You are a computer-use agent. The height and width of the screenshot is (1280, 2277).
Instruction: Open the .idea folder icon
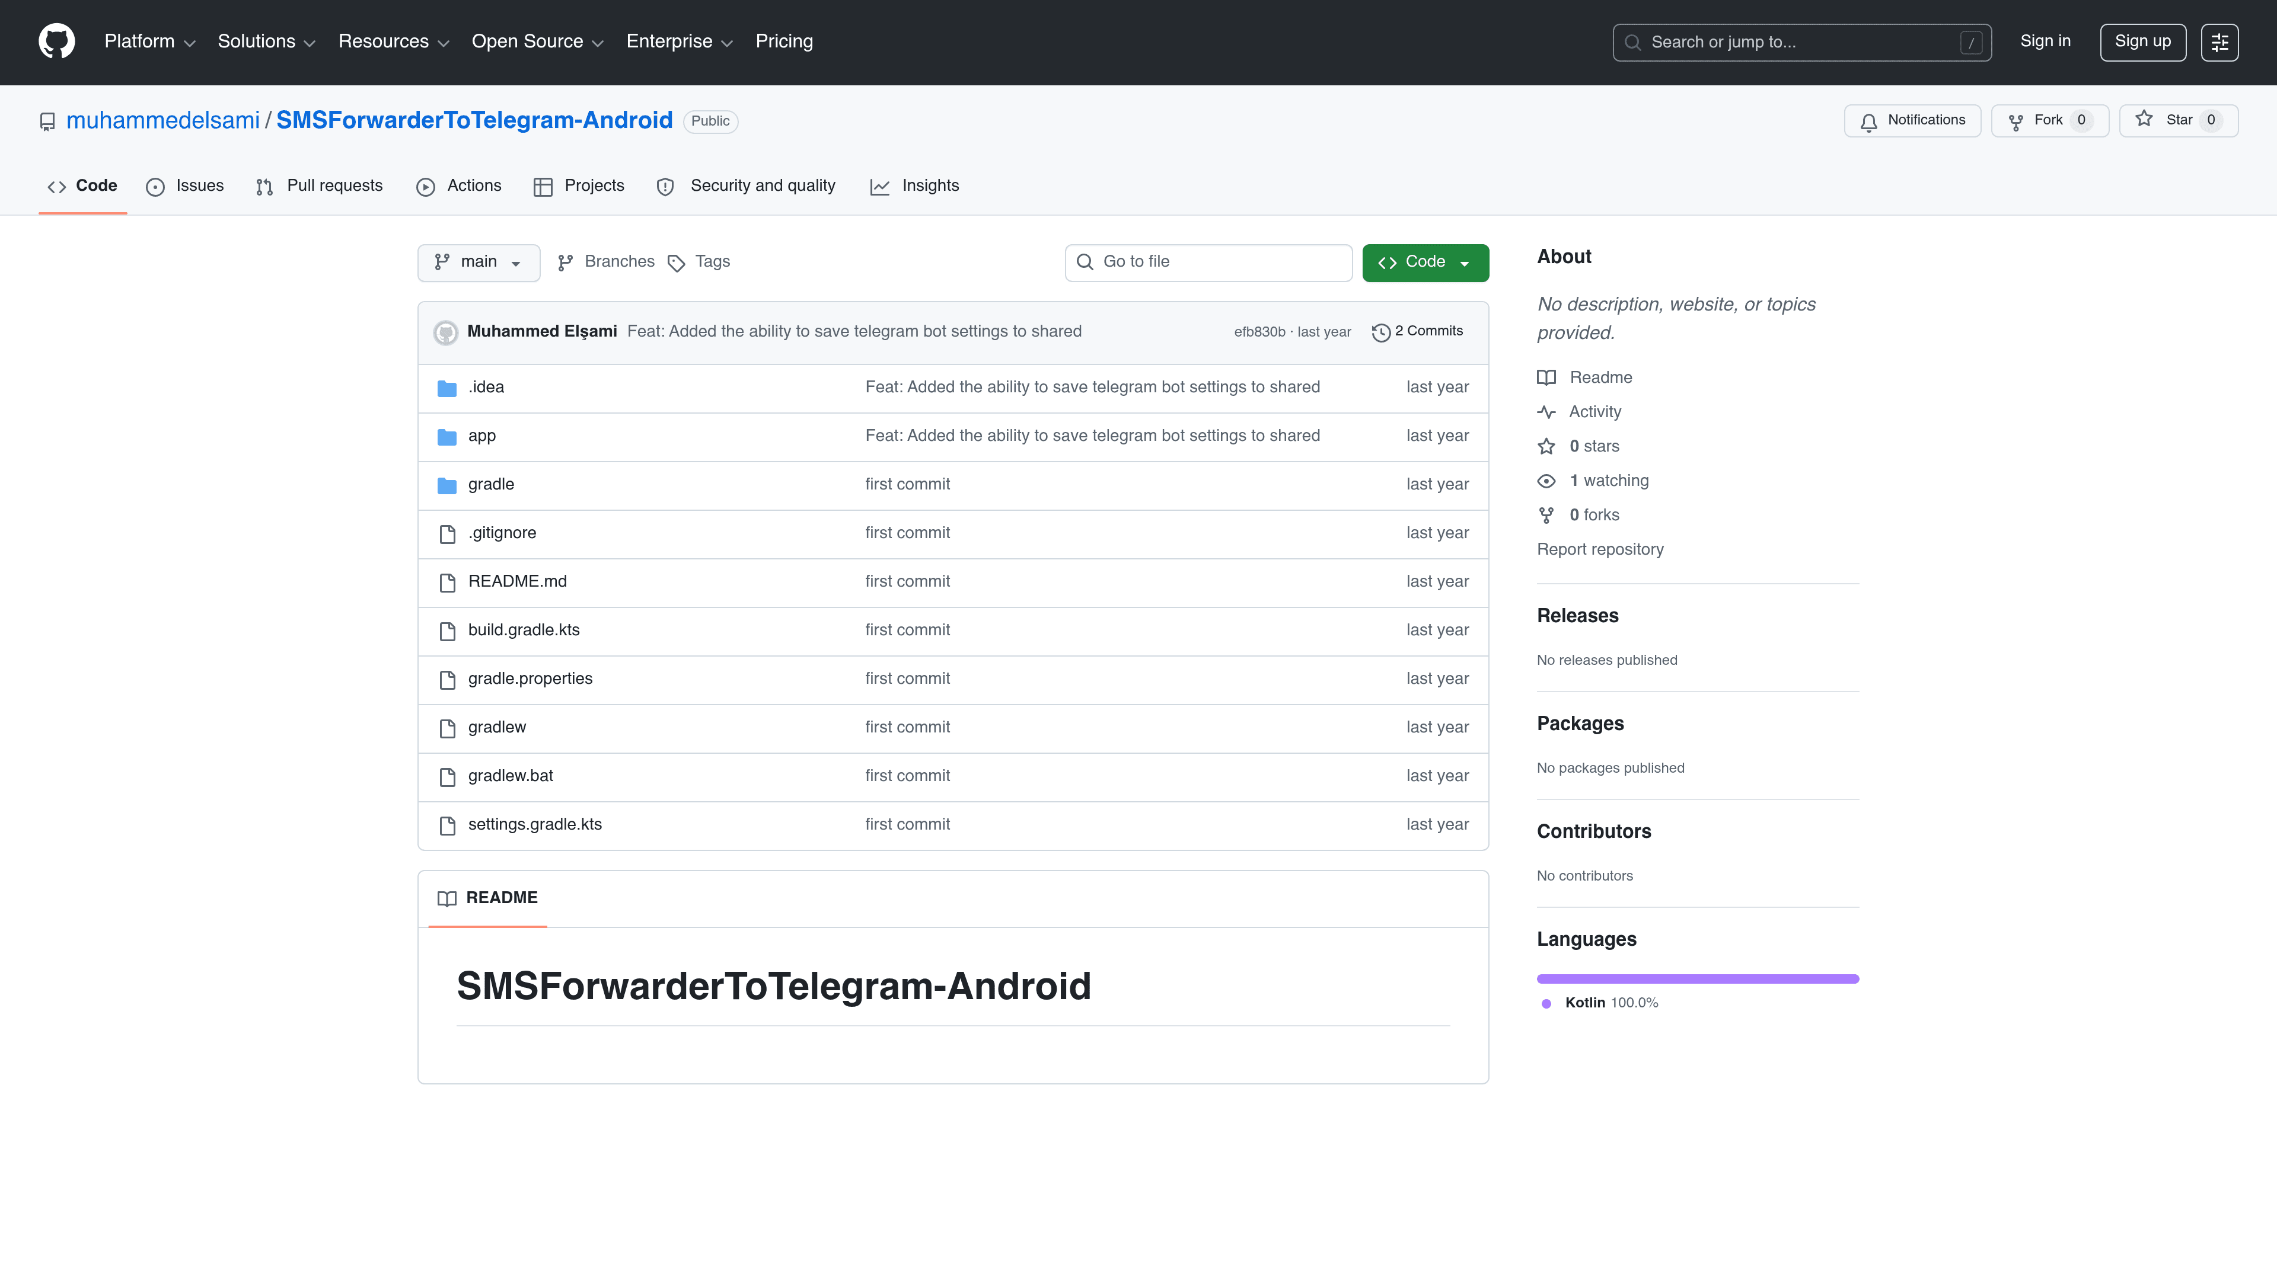447,387
